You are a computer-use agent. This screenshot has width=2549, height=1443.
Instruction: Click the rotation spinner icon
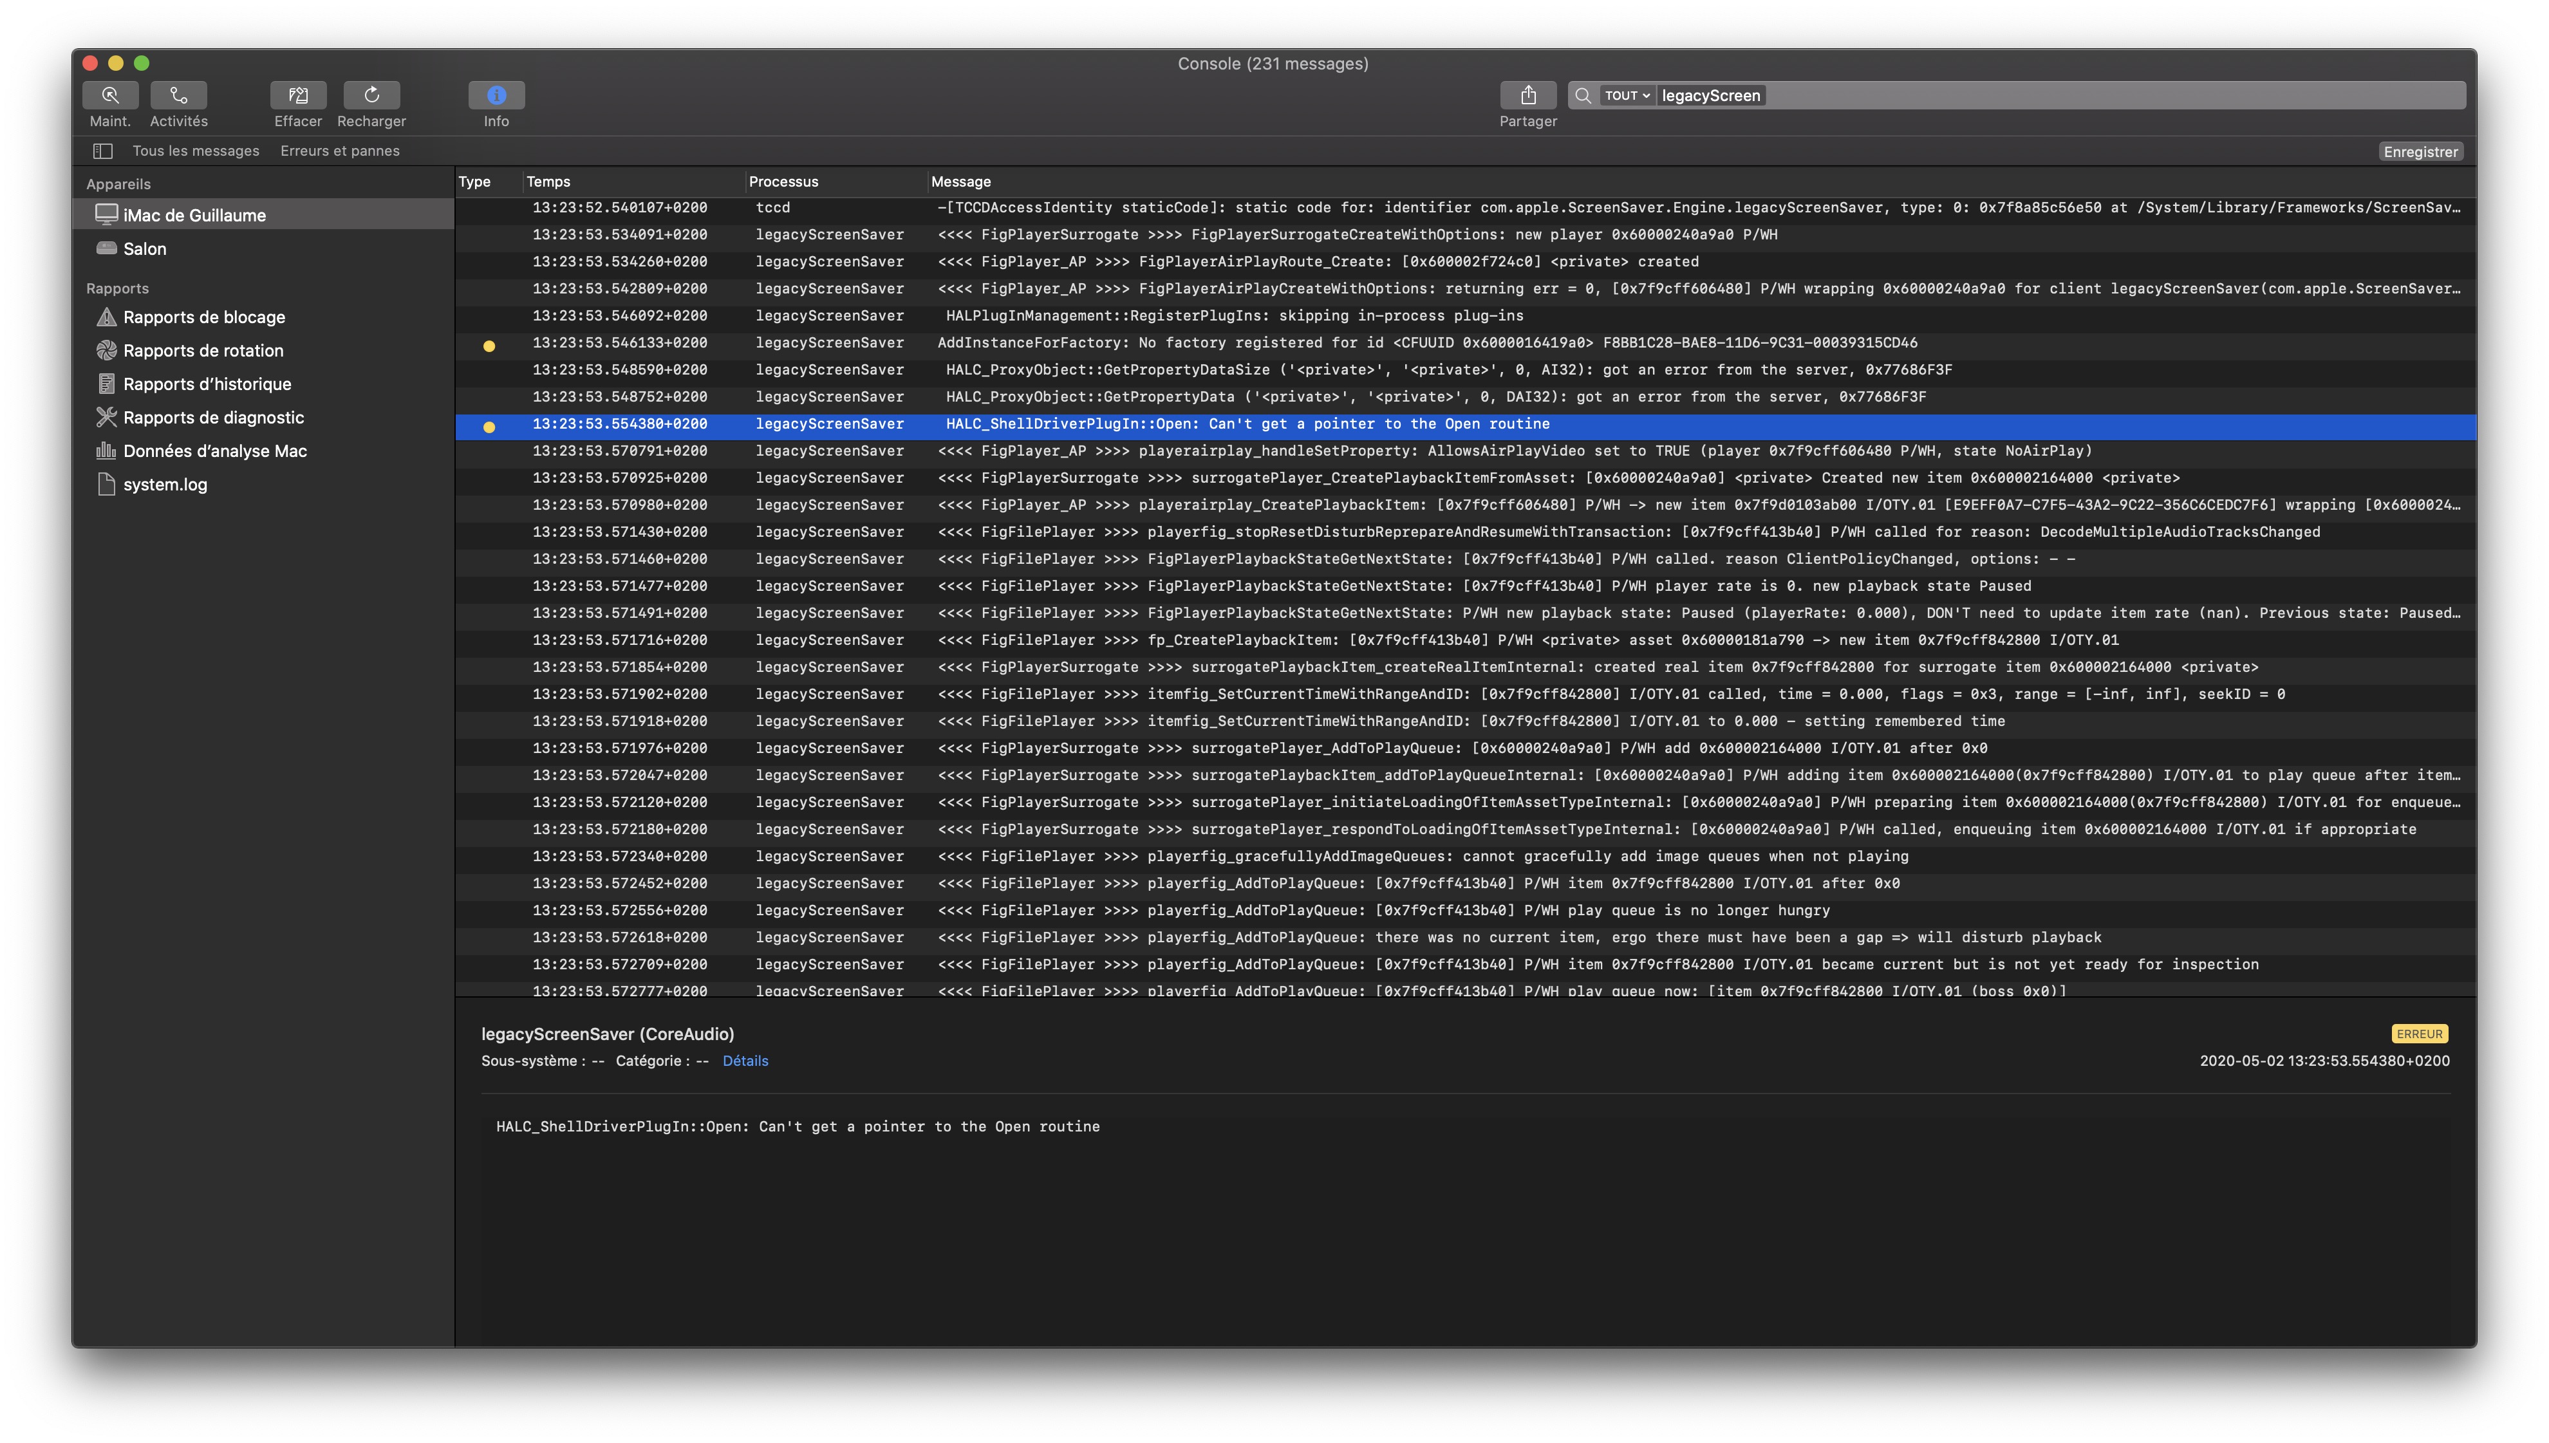(106, 350)
